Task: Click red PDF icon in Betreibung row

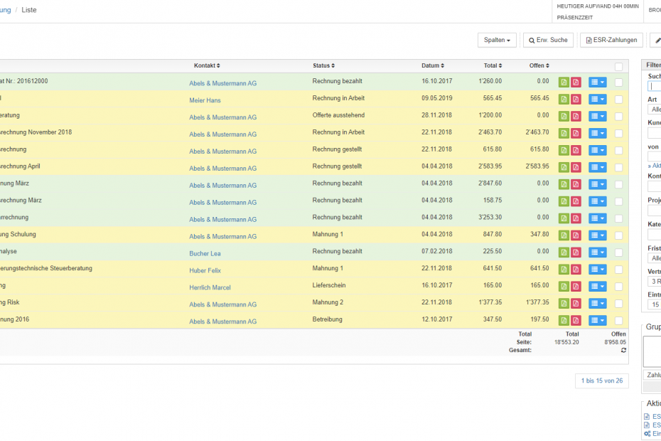Action: tap(576, 320)
